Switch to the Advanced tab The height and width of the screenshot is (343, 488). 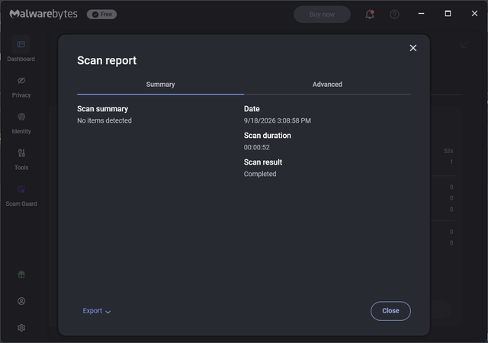click(327, 85)
